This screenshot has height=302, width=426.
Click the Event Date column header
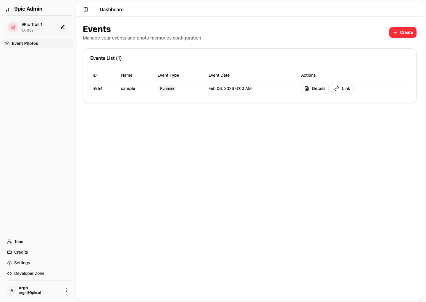(x=219, y=75)
